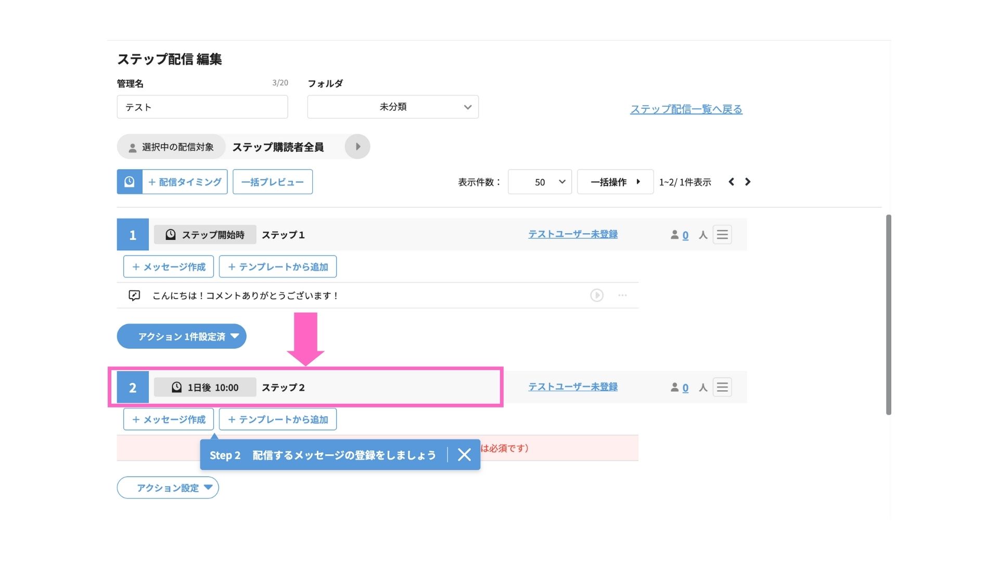The height and width of the screenshot is (562, 999).
Task: Open the 一括操作 menu
Action: tap(615, 182)
